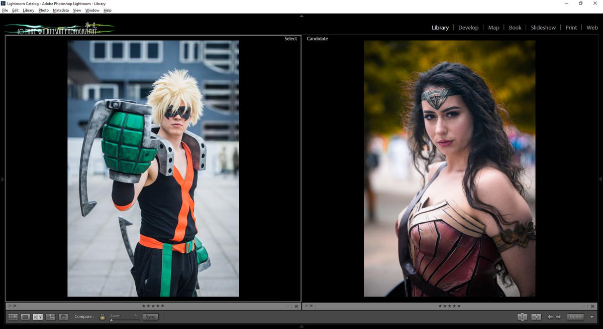Switch to the Print module

click(571, 28)
